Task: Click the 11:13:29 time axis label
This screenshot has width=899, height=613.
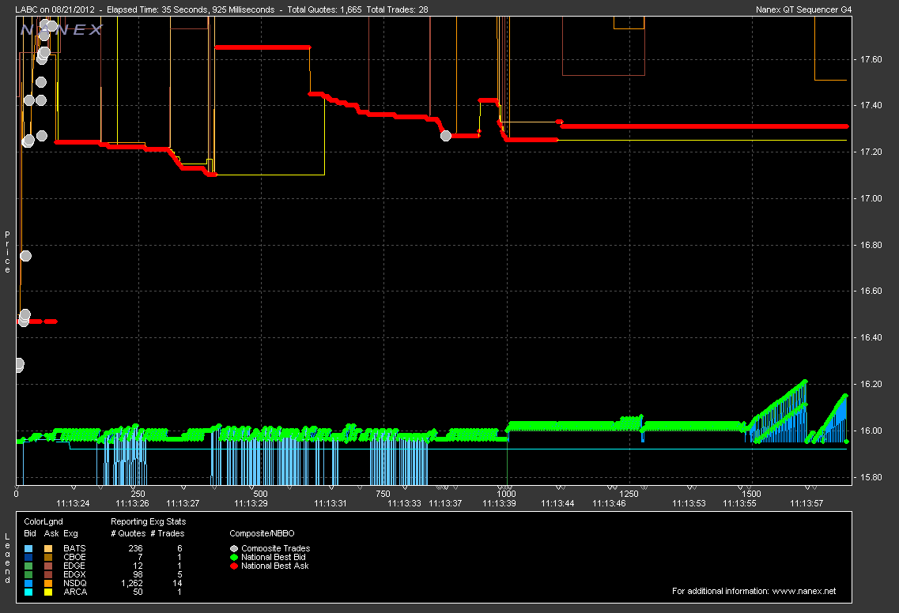Action: (251, 503)
